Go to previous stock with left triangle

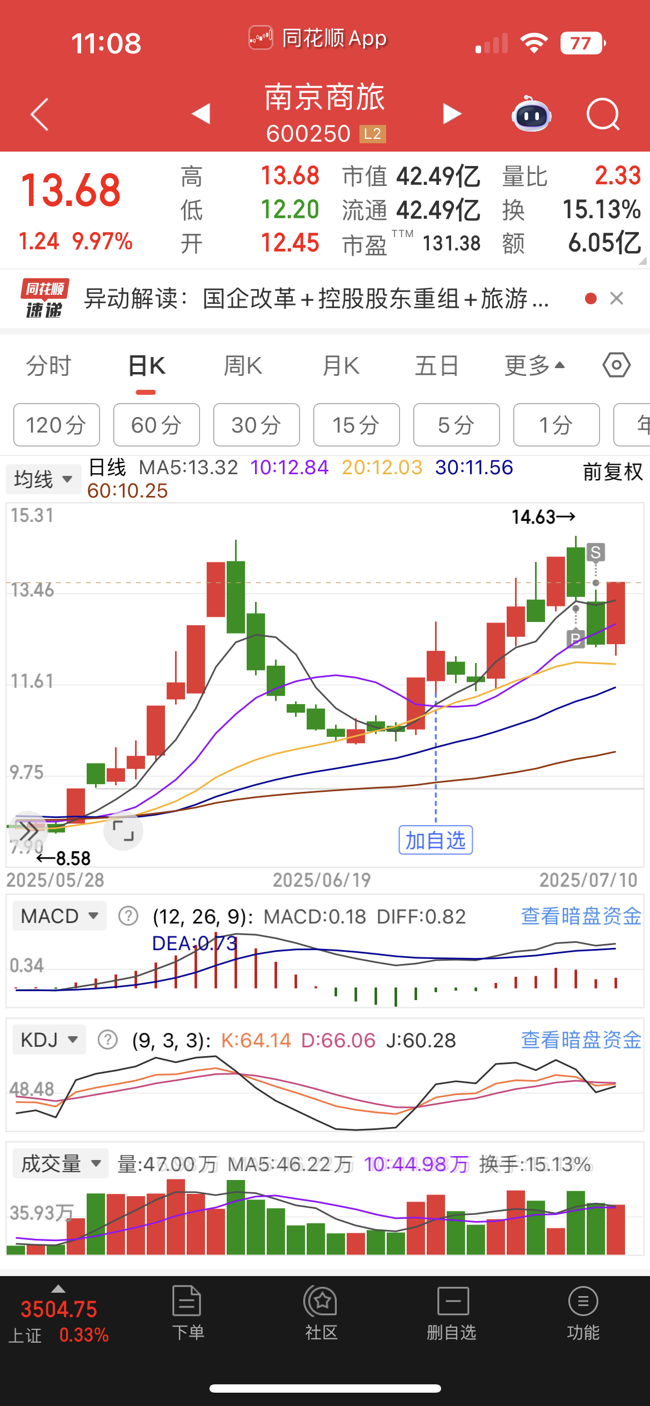point(201,114)
